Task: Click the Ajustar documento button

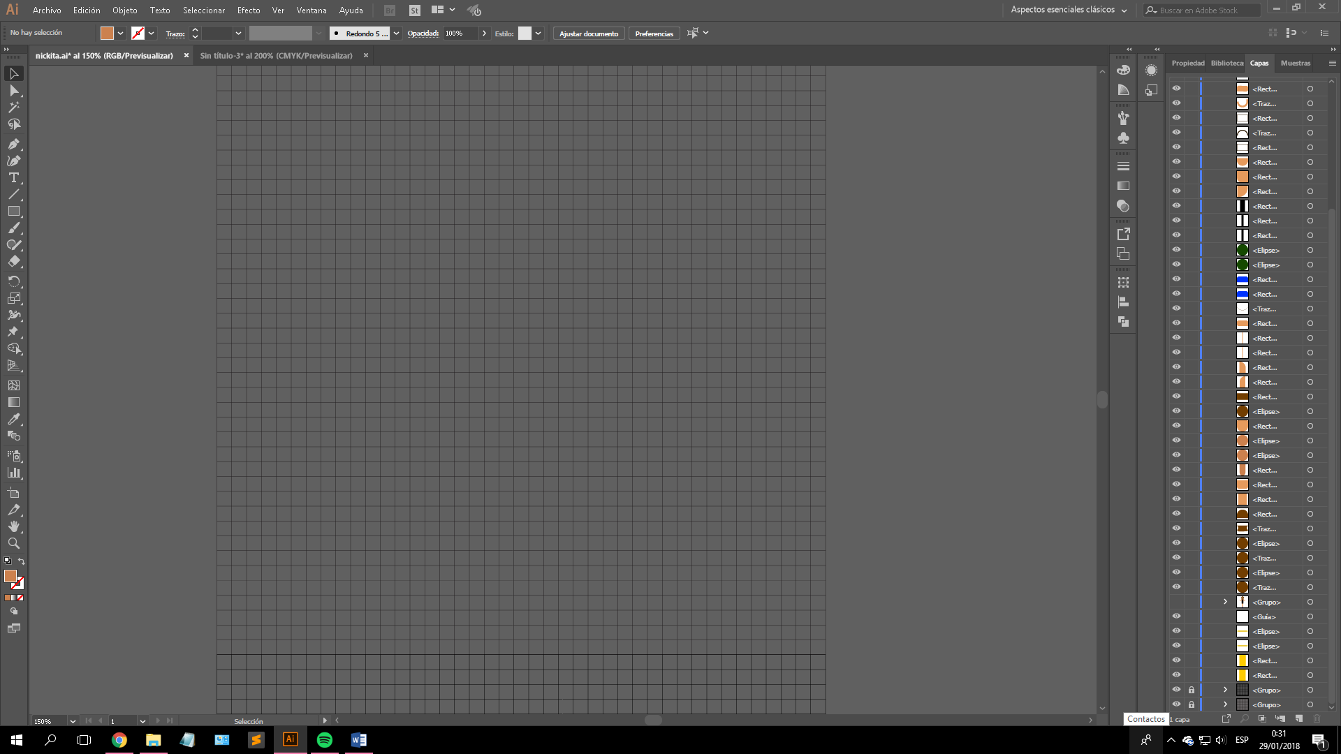Action: (x=588, y=34)
